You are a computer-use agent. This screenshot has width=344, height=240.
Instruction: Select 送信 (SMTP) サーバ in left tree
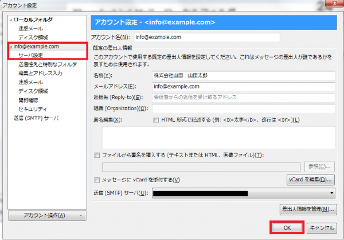(x=36, y=118)
